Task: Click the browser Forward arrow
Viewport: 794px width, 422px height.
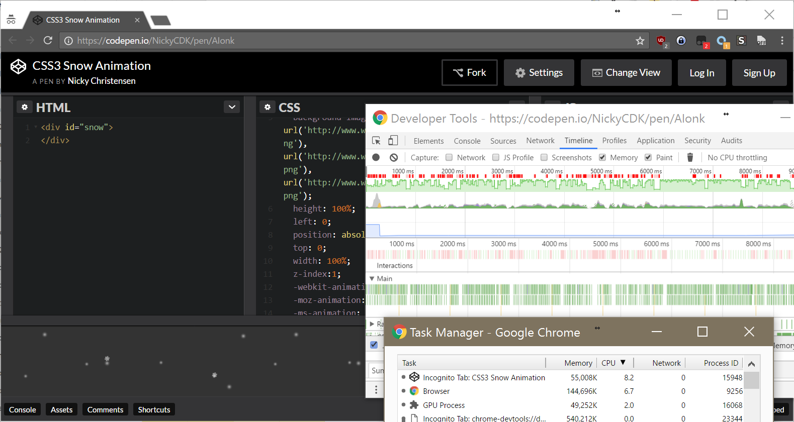Action: pyautogui.click(x=30, y=40)
